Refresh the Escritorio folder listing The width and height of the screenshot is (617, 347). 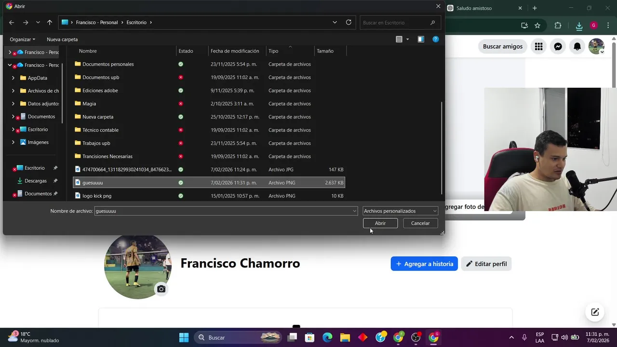(x=349, y=22)
